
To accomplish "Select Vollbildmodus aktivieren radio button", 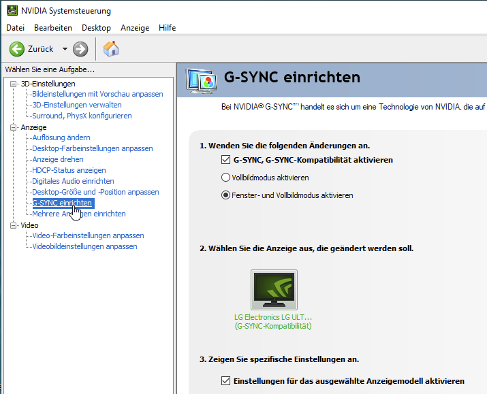I will (x=225, y=178).
